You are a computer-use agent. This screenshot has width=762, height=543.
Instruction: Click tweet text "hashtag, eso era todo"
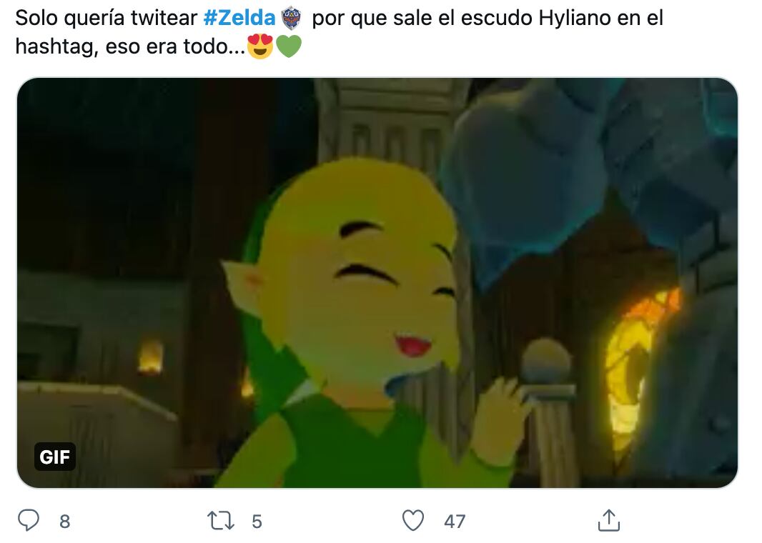tap(130, 46)
